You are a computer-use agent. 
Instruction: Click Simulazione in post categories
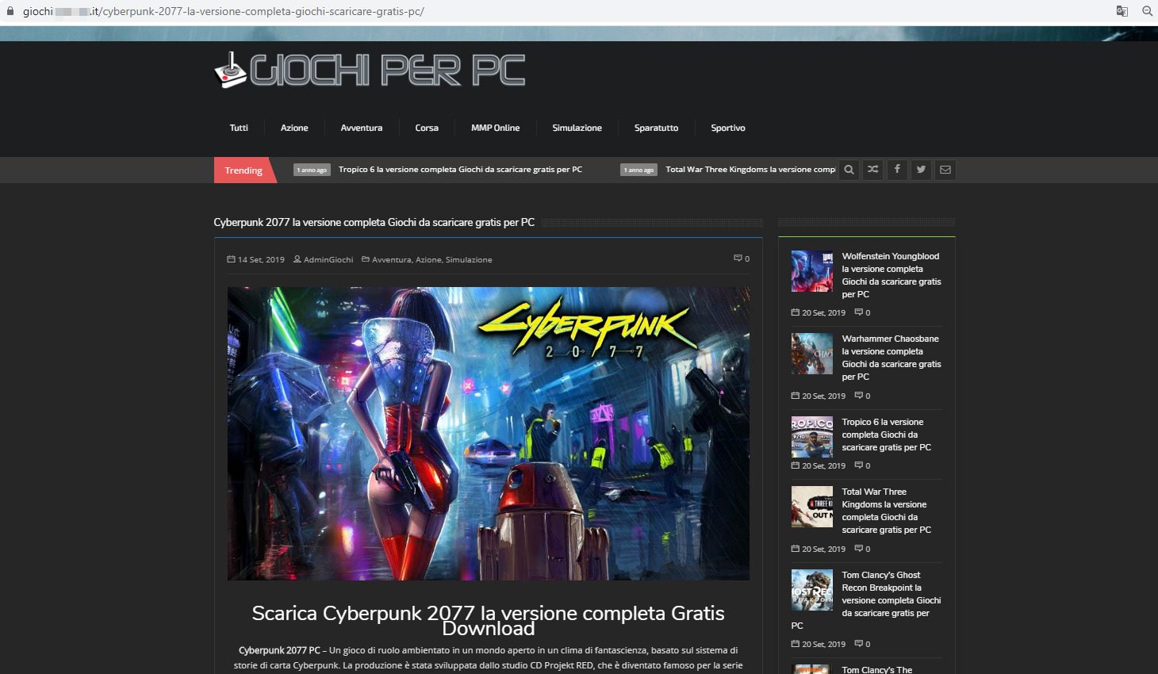tap(469, 259)
